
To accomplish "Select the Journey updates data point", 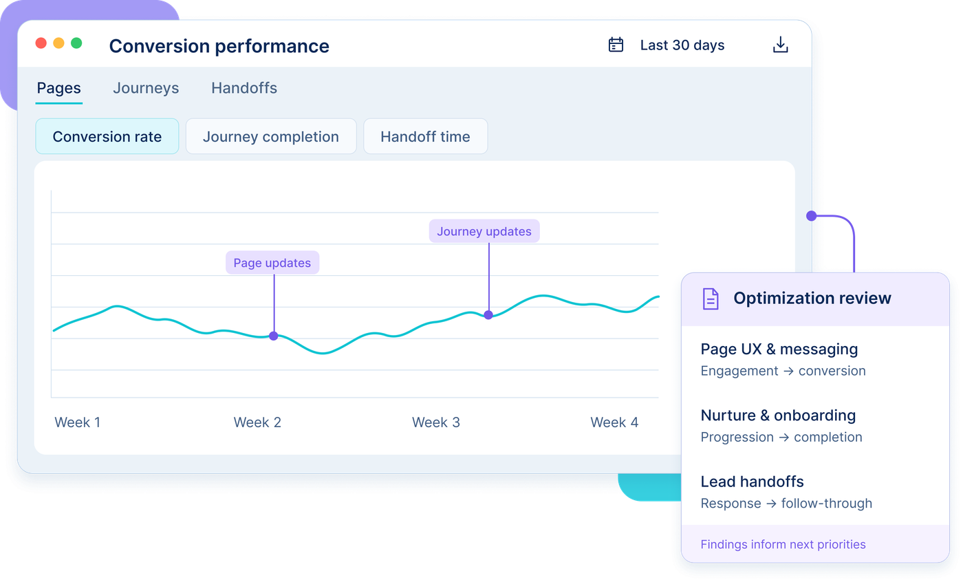I will (x=488, y=315).
